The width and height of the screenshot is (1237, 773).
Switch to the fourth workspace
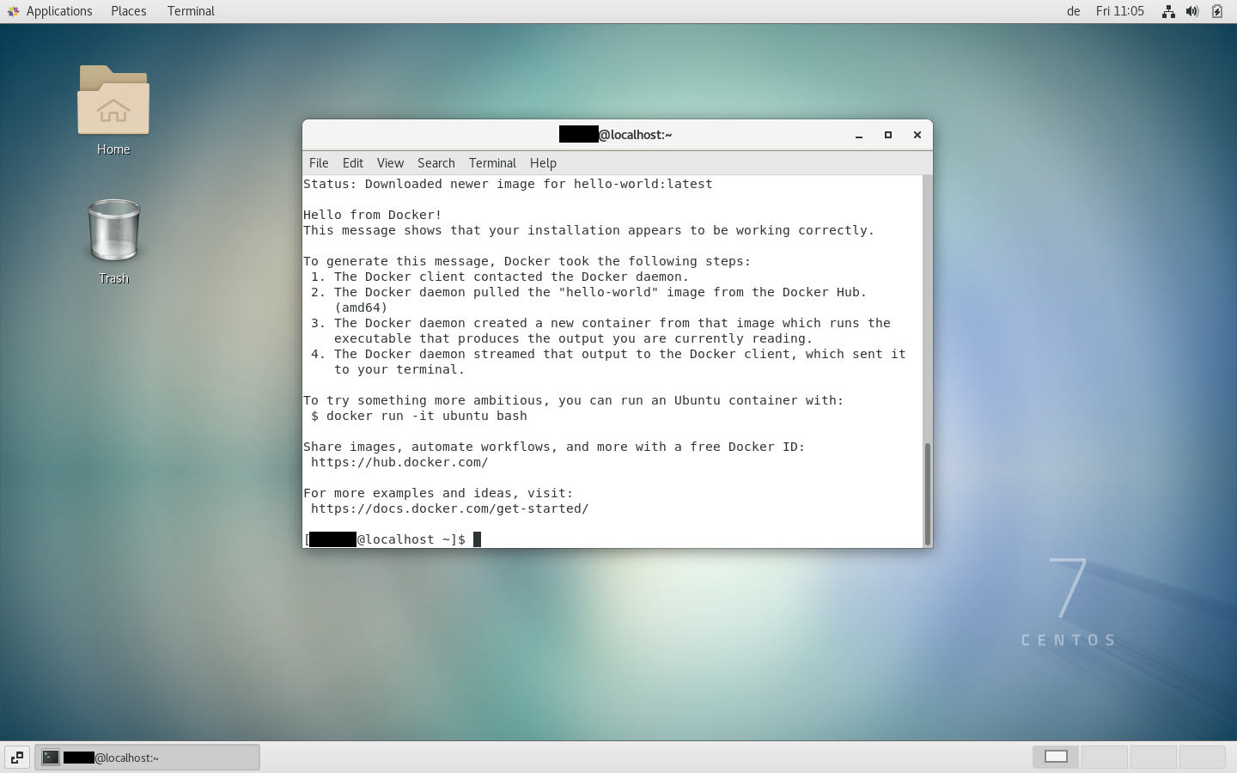click(x=1202, y=757)
